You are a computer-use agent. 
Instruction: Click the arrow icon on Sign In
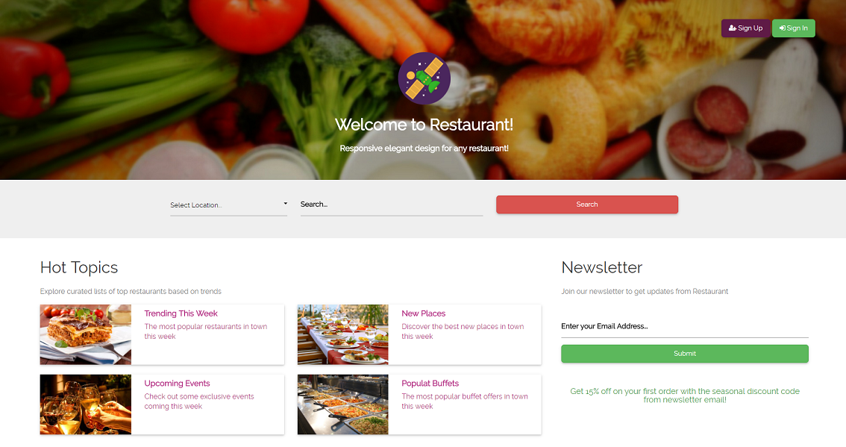pyautogui.click(x=783, y=28)
